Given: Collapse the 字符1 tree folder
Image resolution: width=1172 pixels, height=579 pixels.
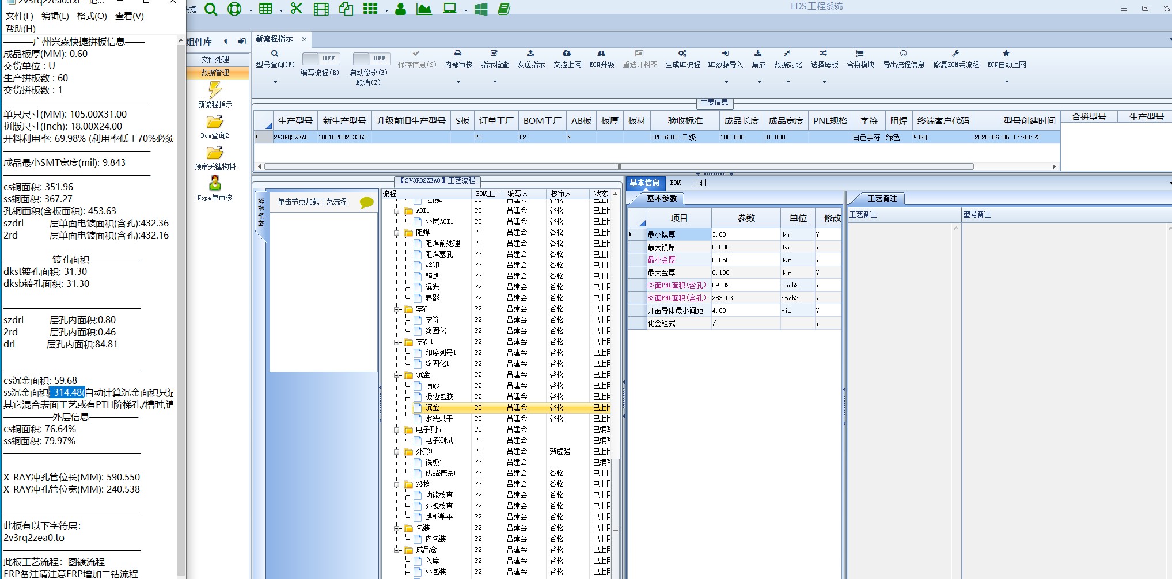Looking at the screenshot, I should click(x=397, y=342).
